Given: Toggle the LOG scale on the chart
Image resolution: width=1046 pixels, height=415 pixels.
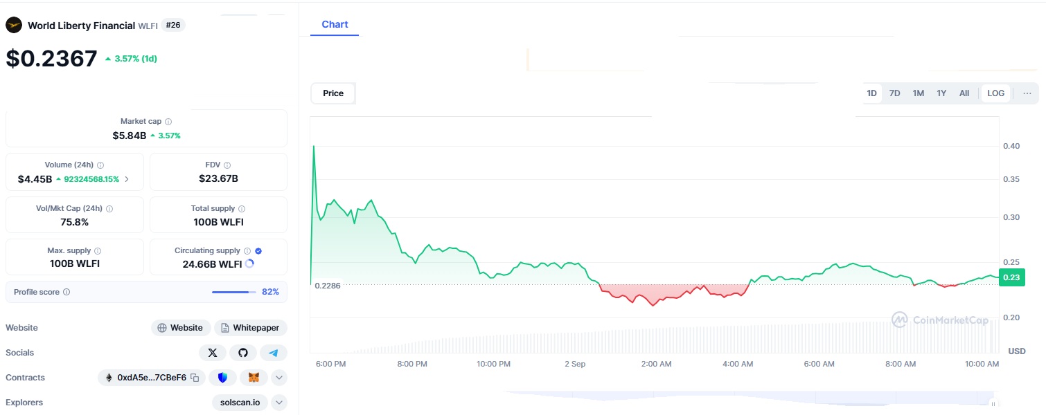Looking at the screenshot, I should point(995,93).
